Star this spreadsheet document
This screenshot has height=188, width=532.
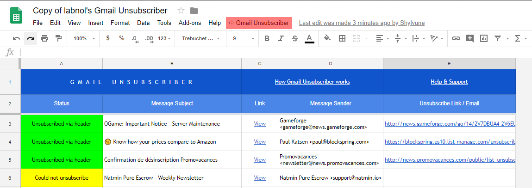coord(181,11)
